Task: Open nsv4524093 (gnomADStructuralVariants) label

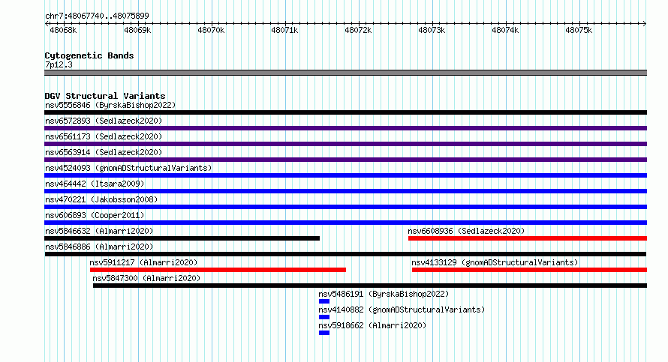Action: (x=128, y=168)
